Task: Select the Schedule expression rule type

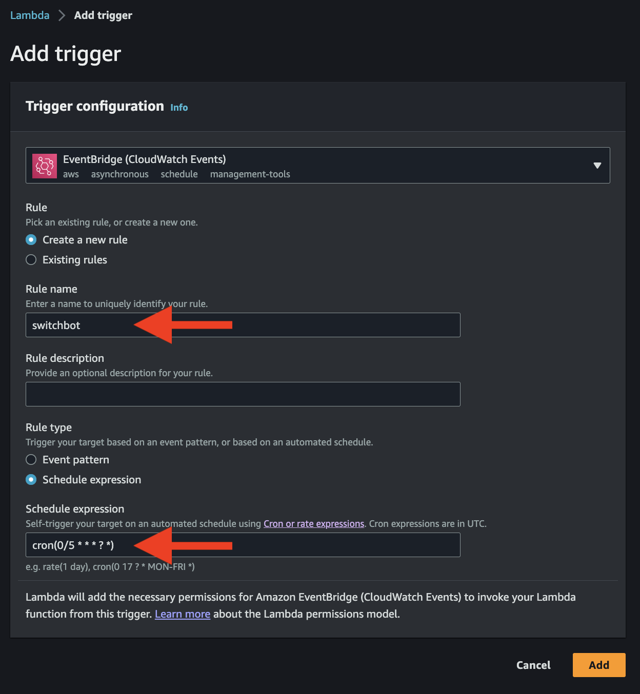Action: (x=31, y=479)
